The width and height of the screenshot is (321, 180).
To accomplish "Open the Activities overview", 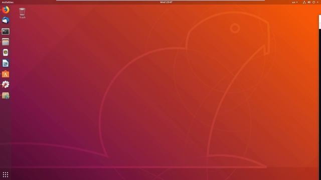I will [x=8, y=2].
